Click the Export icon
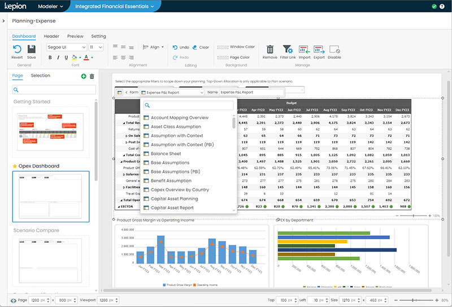Viewport: 452px width, 307px height. click(319, 50)
